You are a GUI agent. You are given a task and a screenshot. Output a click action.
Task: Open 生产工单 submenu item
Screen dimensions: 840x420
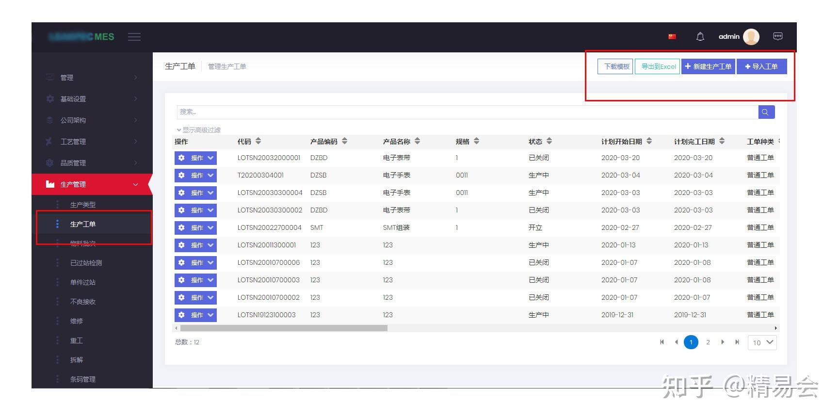(x=83, y=224)
